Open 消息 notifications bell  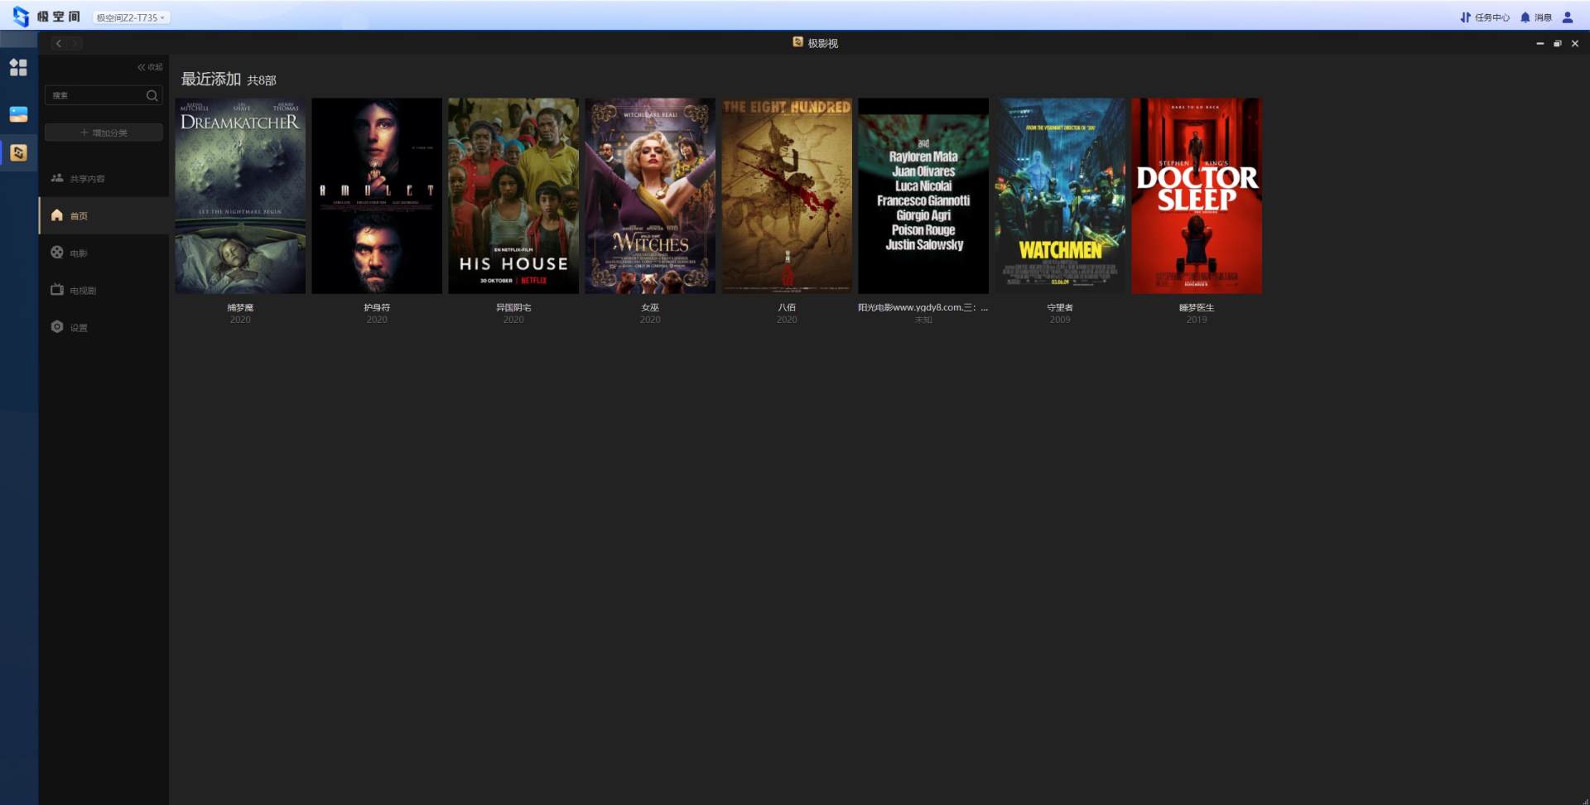pyautogui.click(x=1536, y=17)
